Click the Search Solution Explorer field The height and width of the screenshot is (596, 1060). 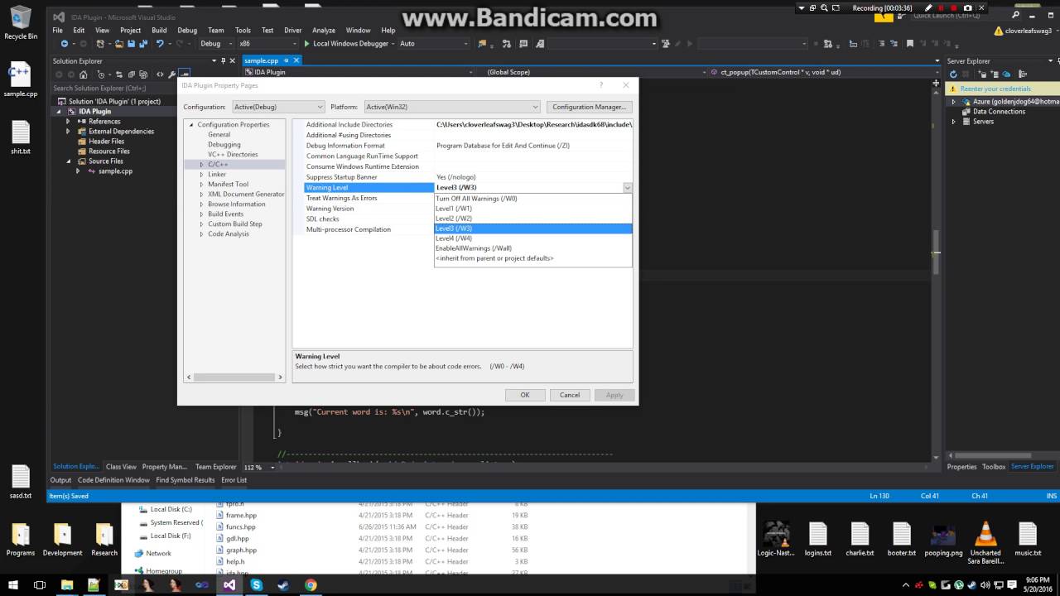pyautogui.click(x=116, y=89)
